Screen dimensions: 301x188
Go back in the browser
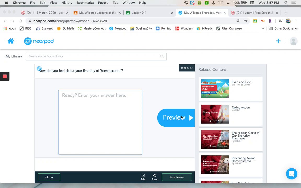5,21
